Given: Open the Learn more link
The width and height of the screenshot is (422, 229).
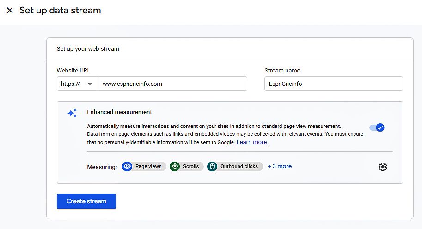Looking at the screenshot, I should click(251, 142).
